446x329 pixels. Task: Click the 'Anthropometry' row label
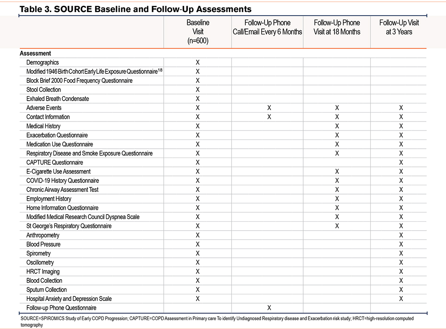point(43,235)
